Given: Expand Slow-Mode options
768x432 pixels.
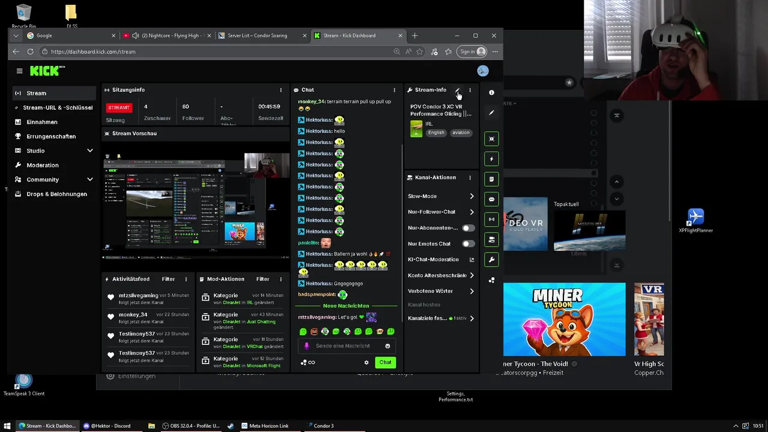Looking at the screenshot, I should 472,196.
